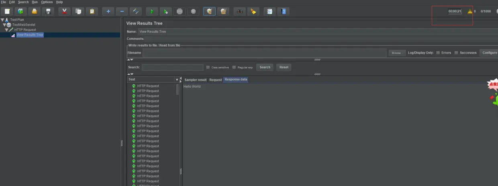Click split arrows below the Search row

coord(130,74)
